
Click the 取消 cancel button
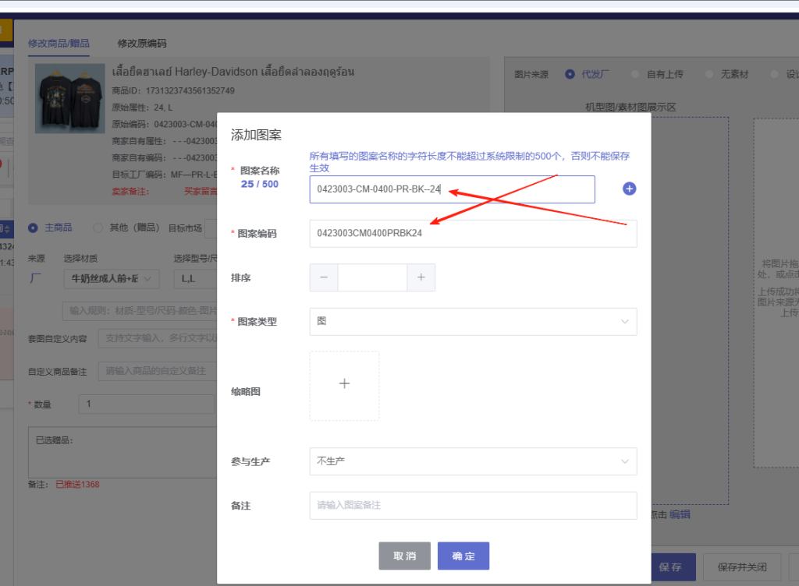404,556
